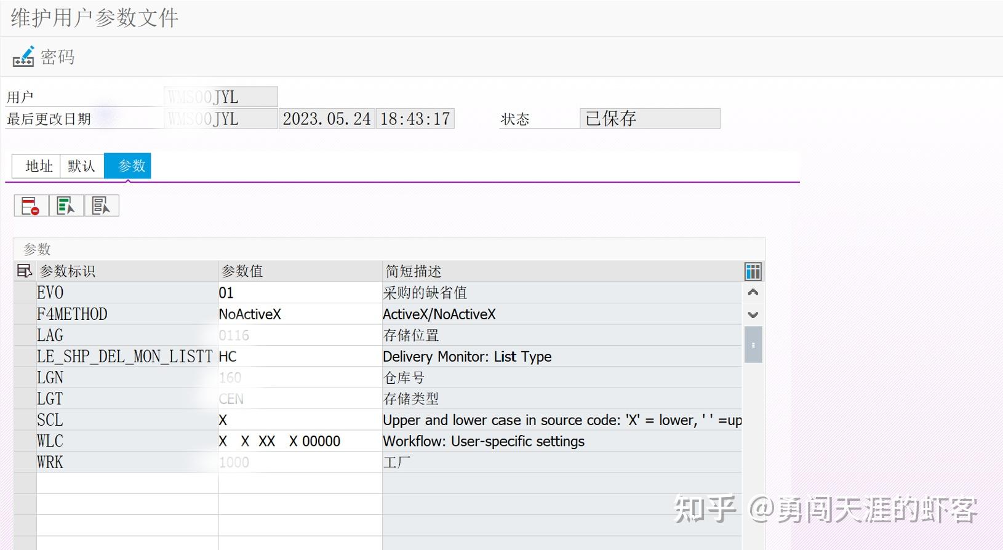1003x550 pixels.
Task: Click row selector beside WRK row
Action: (25, 462)
